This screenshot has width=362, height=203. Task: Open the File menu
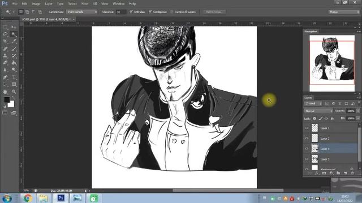pyautogui.click(x=15, y=4)
